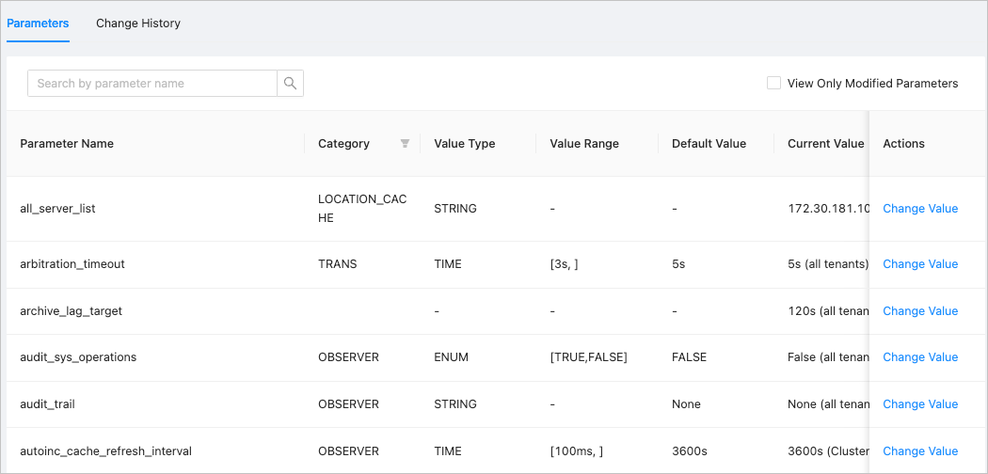
Task: Click the Value Type column header
Action: 464,144
